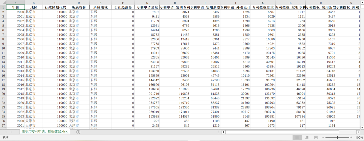Viewport: 364px width, 141px height.
Task: Select the cell with value 277605
Action: coord(147,107)
